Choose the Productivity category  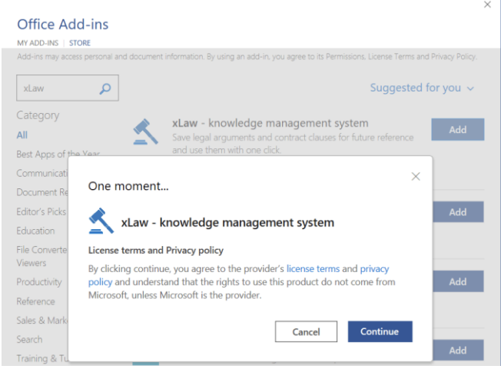pyautogui.click(x=39, y=282)
